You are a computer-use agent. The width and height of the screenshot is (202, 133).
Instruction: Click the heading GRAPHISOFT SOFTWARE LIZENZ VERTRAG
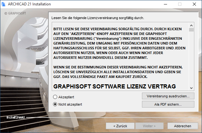point(115,86)
